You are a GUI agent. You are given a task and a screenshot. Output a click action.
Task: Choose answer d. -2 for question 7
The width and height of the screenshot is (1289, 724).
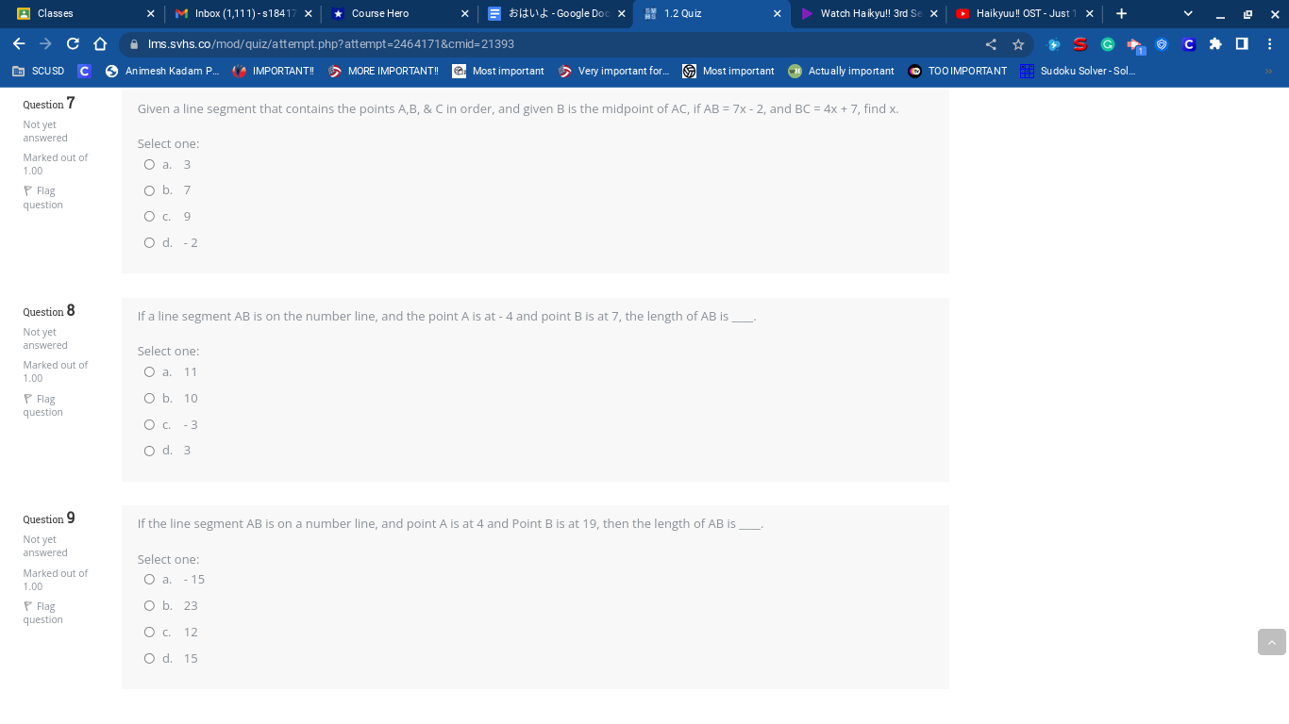tap(149, 242)
